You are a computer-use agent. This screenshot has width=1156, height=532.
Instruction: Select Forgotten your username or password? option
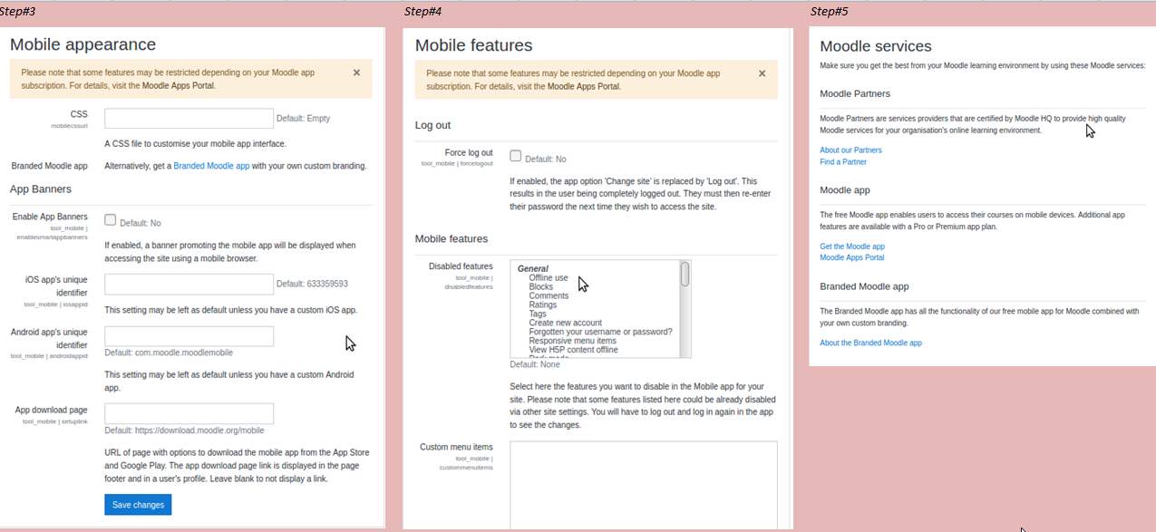600,332
